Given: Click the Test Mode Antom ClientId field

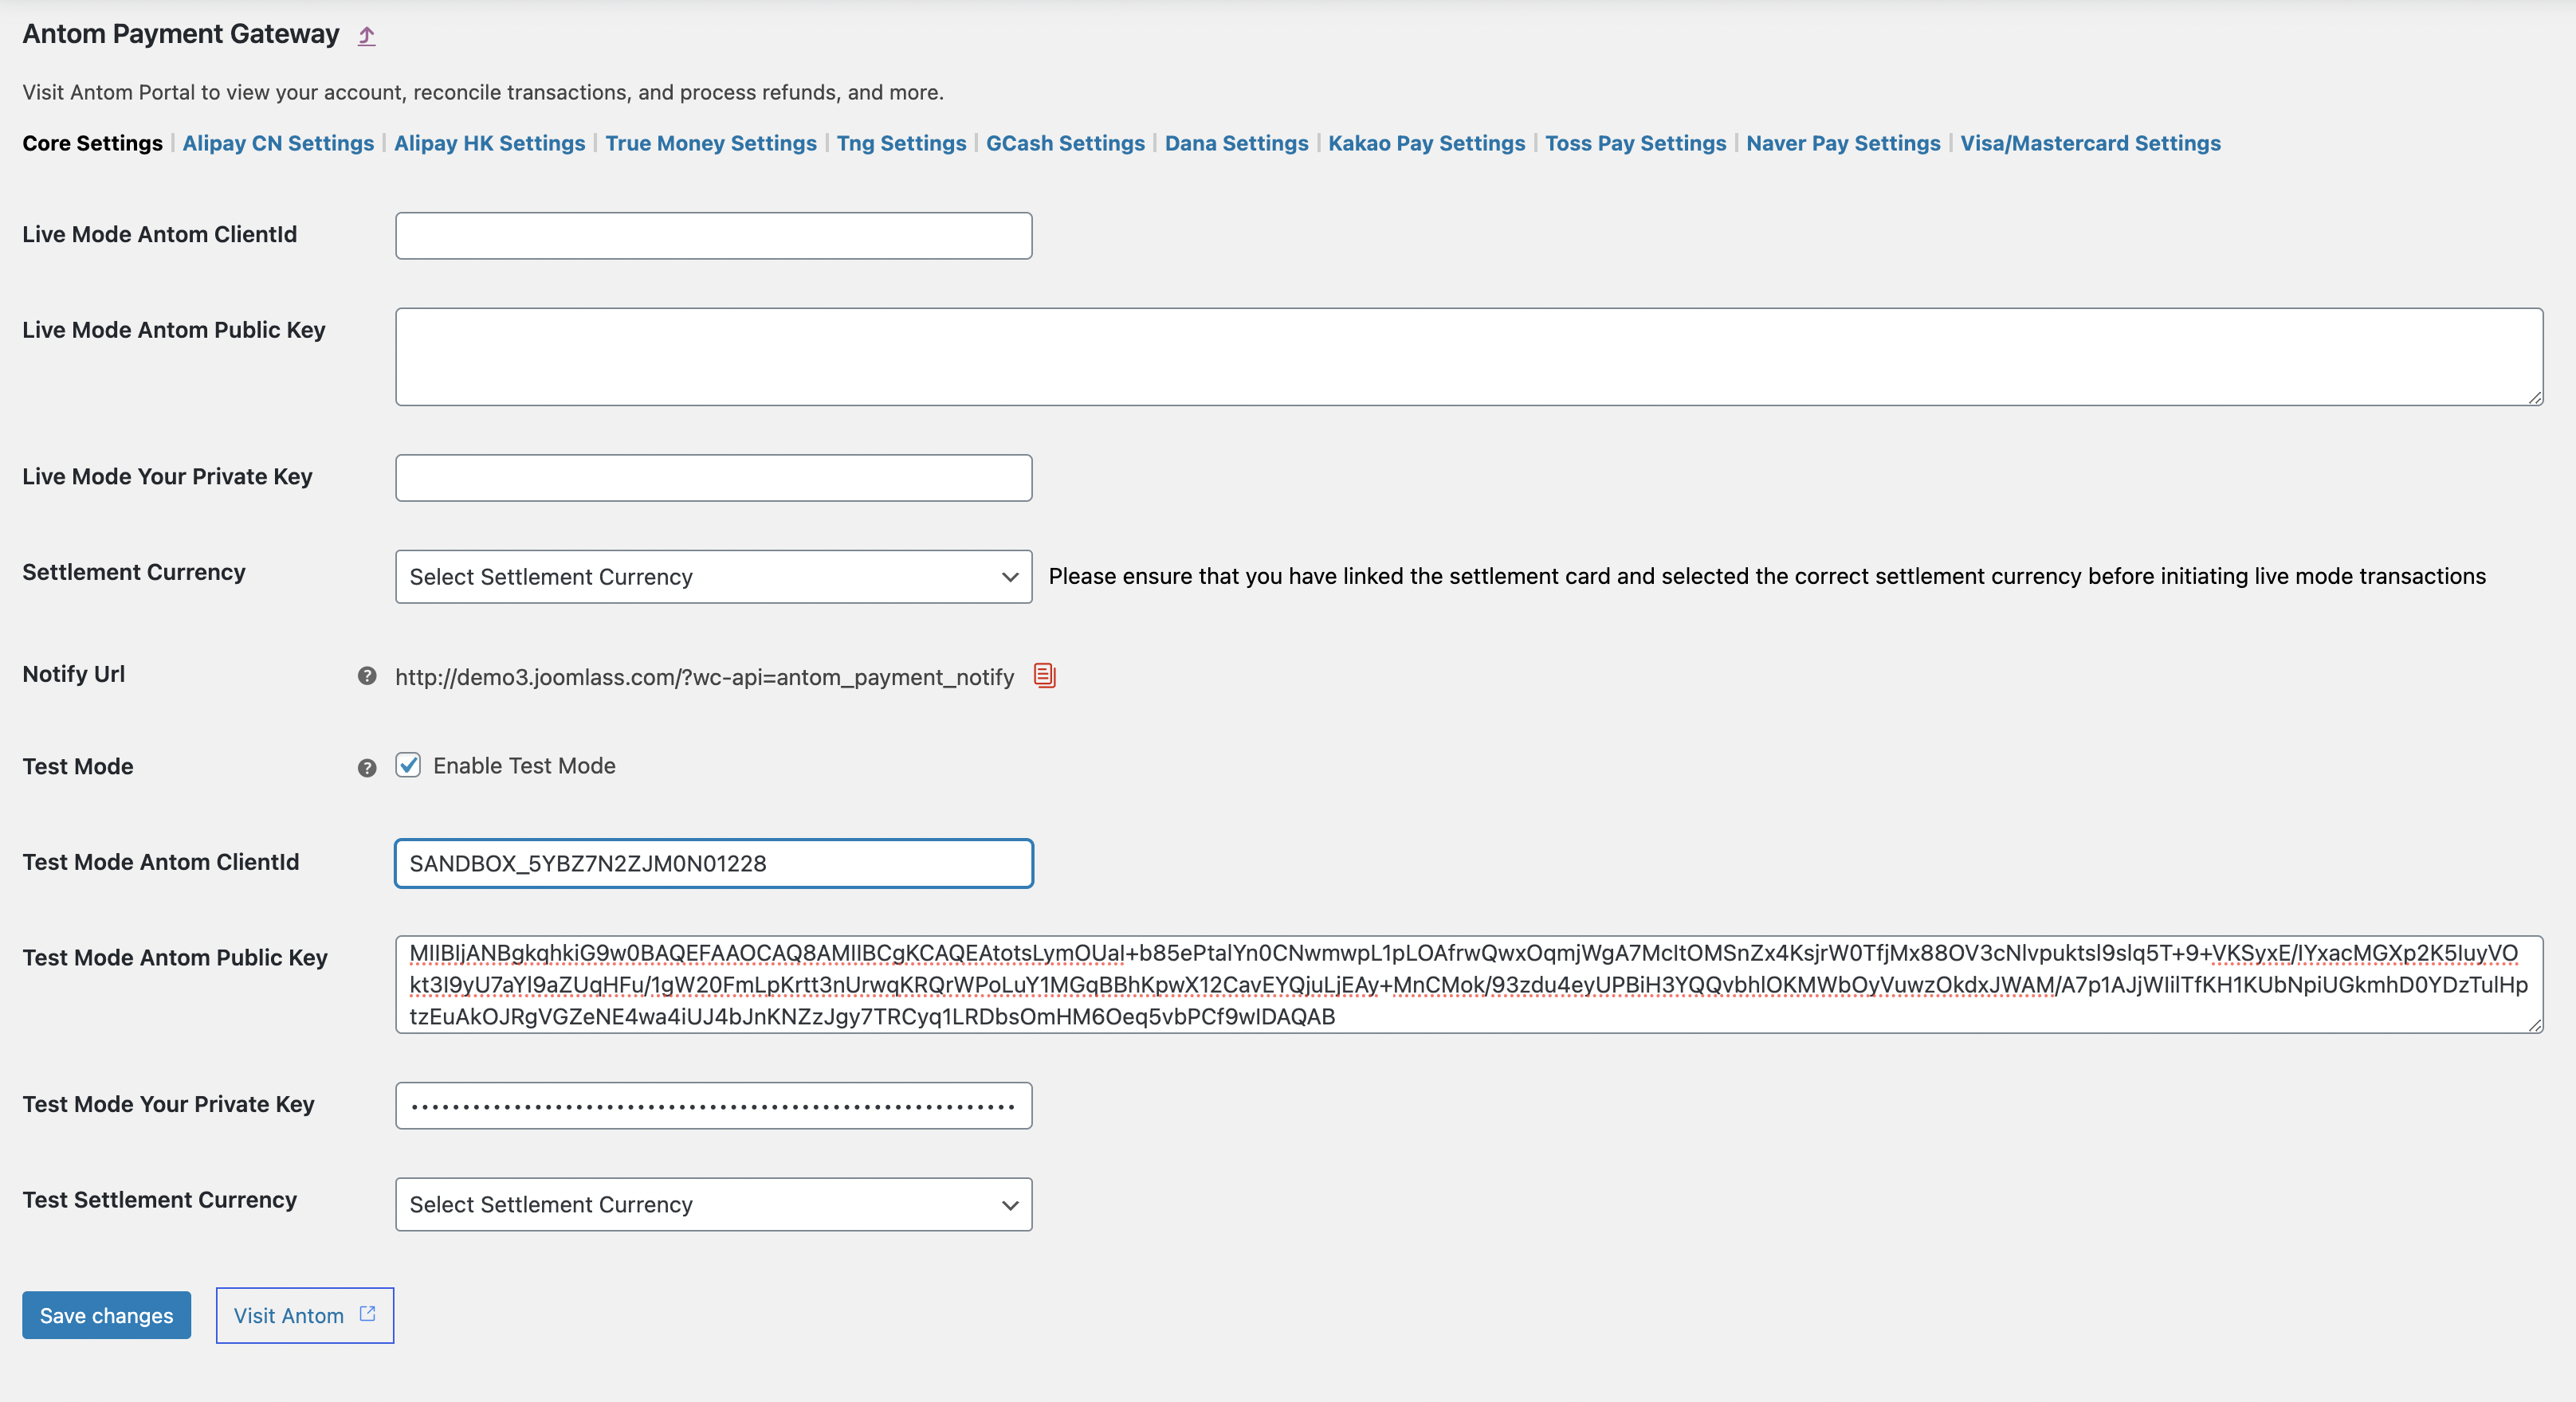Looking at the screenshot, I should 713,864.
